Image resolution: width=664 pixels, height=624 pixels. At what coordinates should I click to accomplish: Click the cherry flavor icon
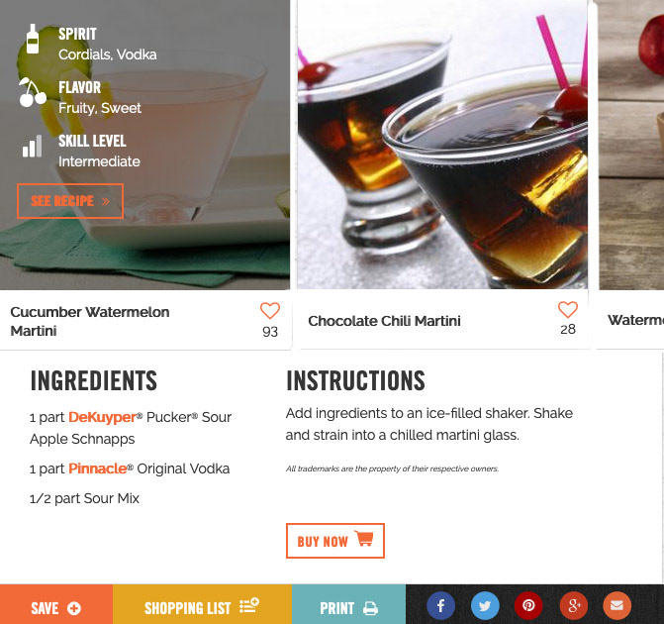[33, 92]
